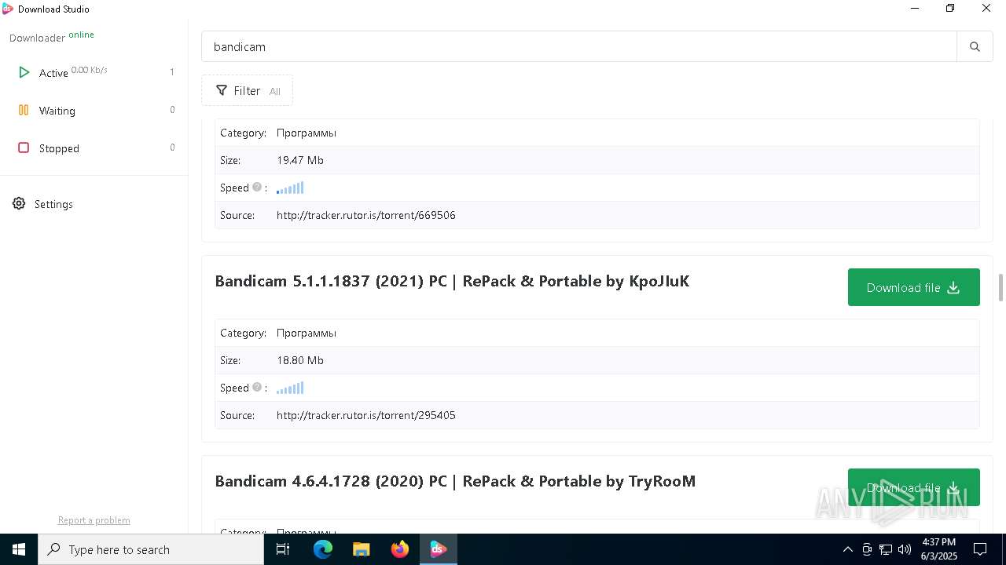This screenshot has width=1006, height=565.
Task: Click the speed bars for 19.47 Mb entry
Action: tap(290, 188)
